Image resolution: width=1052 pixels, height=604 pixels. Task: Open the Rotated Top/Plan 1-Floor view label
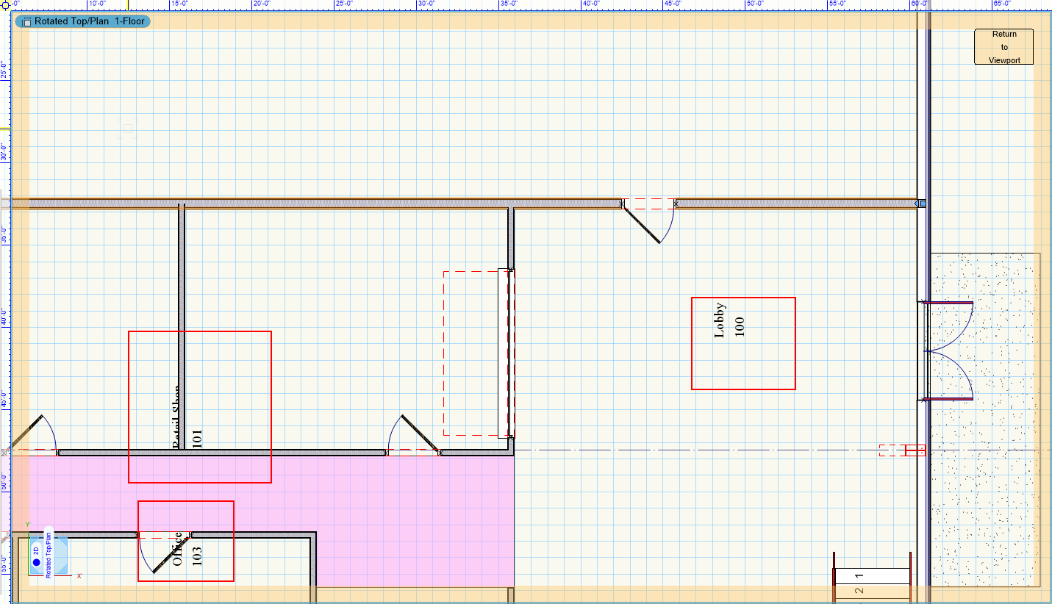[89, 21]
